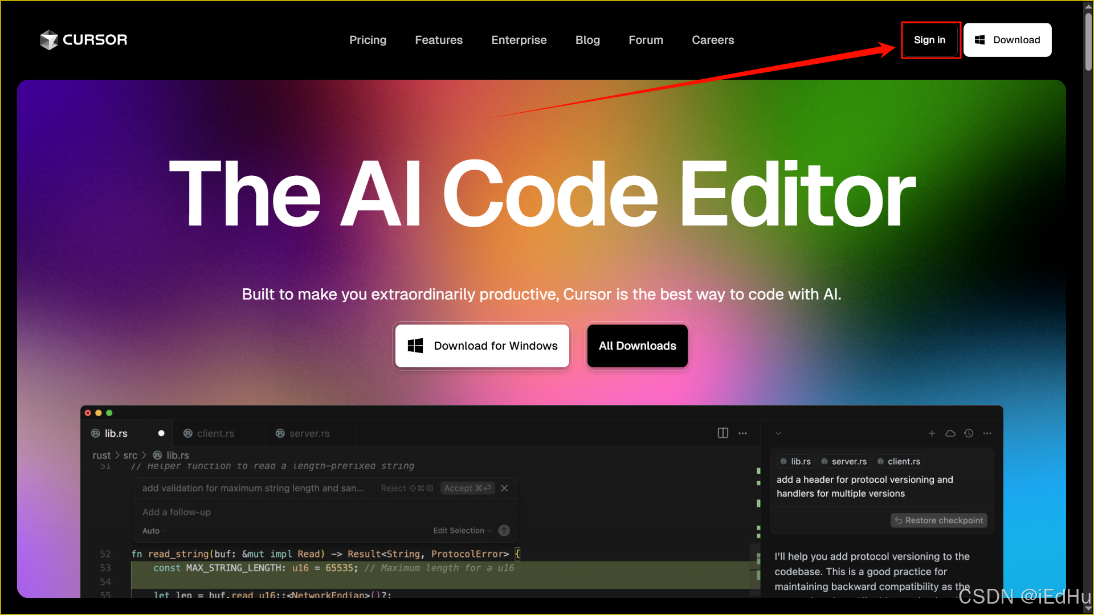The width and height of the screenshot is (1094, 615).
Task: Click the Download button in the header
Action: click(1007, 40)
